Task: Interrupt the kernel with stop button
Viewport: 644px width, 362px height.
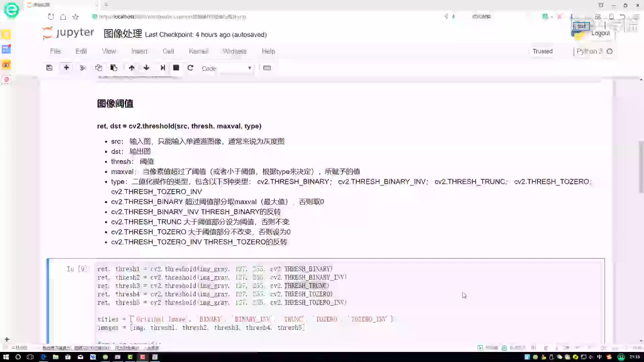Action: tap(176, 68)
